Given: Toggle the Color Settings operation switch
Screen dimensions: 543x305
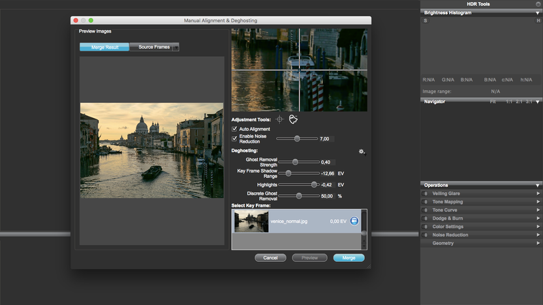Looking at the screenshot, I should [x=426, y=227].
